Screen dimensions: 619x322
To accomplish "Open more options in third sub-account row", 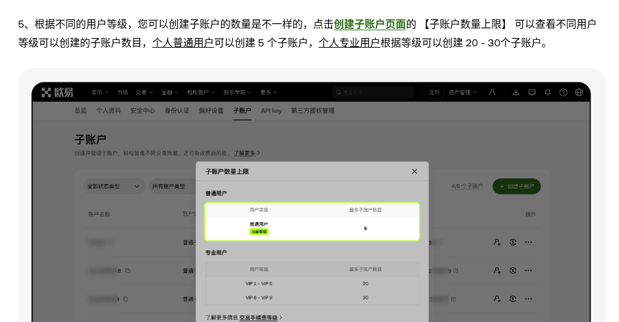I will [x=529, y=299].
